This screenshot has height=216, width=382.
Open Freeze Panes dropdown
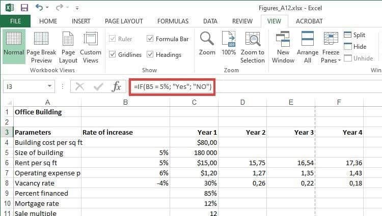point(331,47)
